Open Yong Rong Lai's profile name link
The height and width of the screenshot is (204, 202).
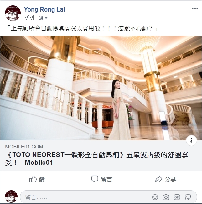44,9
